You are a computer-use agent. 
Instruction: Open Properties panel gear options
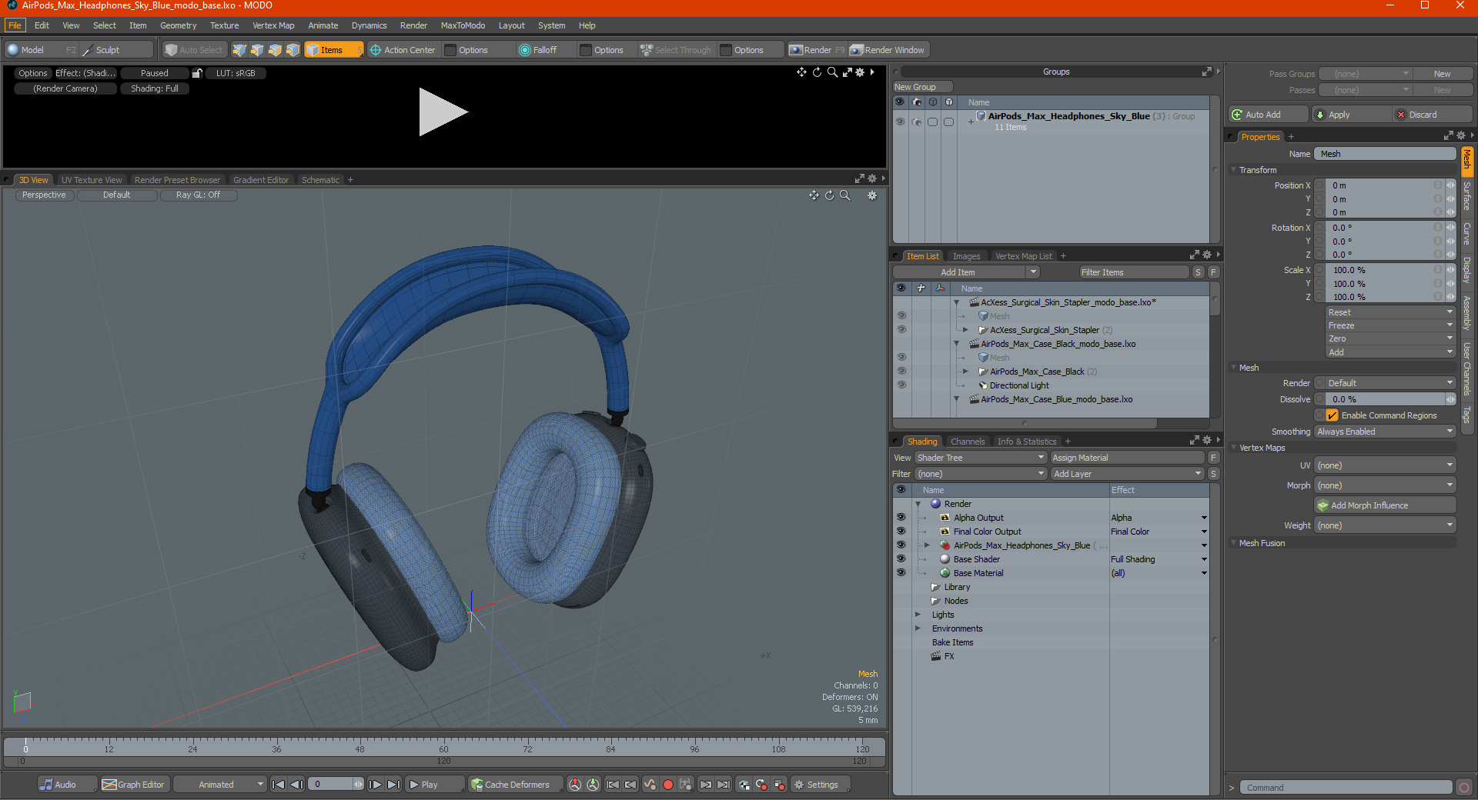point(1461,136)
